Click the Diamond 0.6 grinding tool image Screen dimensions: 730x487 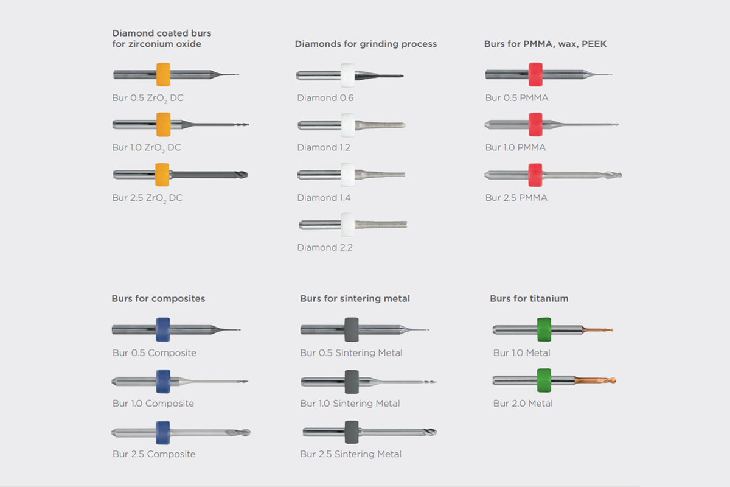point(350,75)
